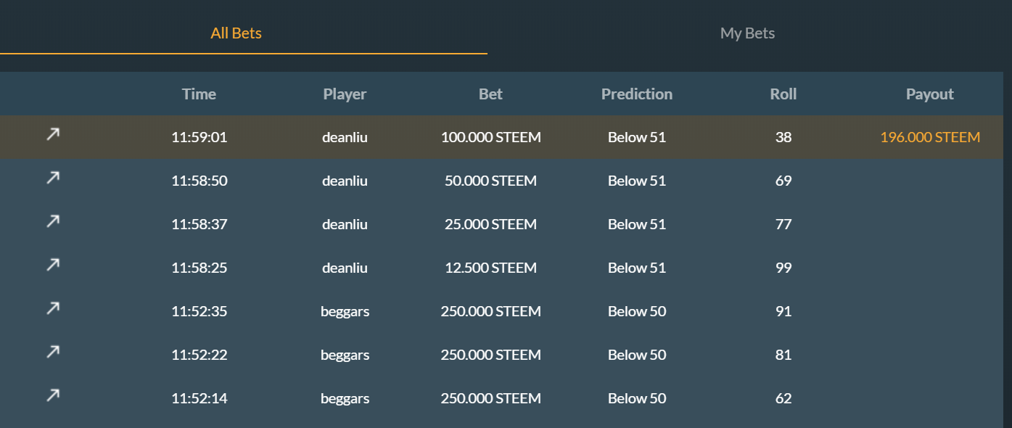
Task: Open arrow link for 11:52:14 bet
Action: pos(53,395)
